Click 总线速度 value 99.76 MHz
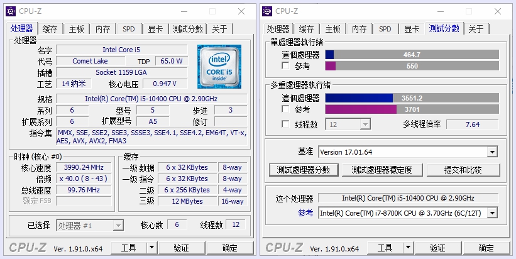 click(x=84, y=190)
